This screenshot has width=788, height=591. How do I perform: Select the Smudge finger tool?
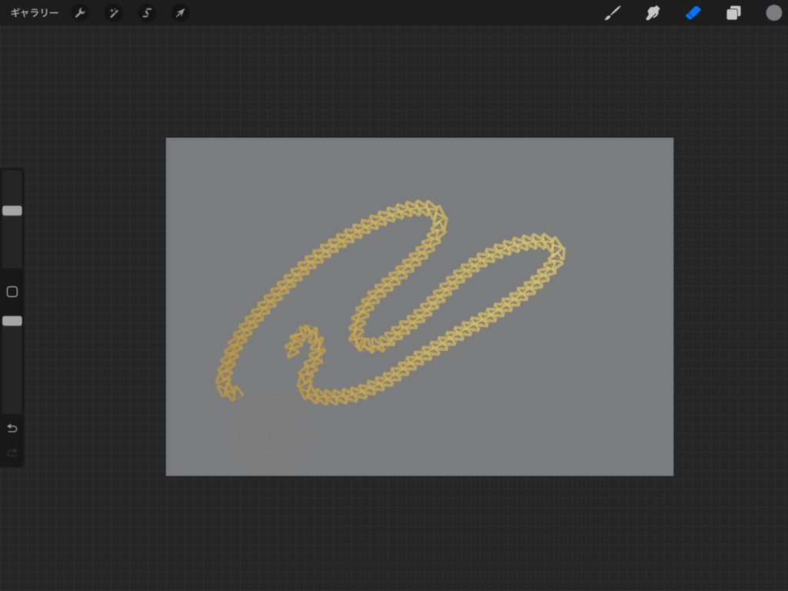click(653, 13)
